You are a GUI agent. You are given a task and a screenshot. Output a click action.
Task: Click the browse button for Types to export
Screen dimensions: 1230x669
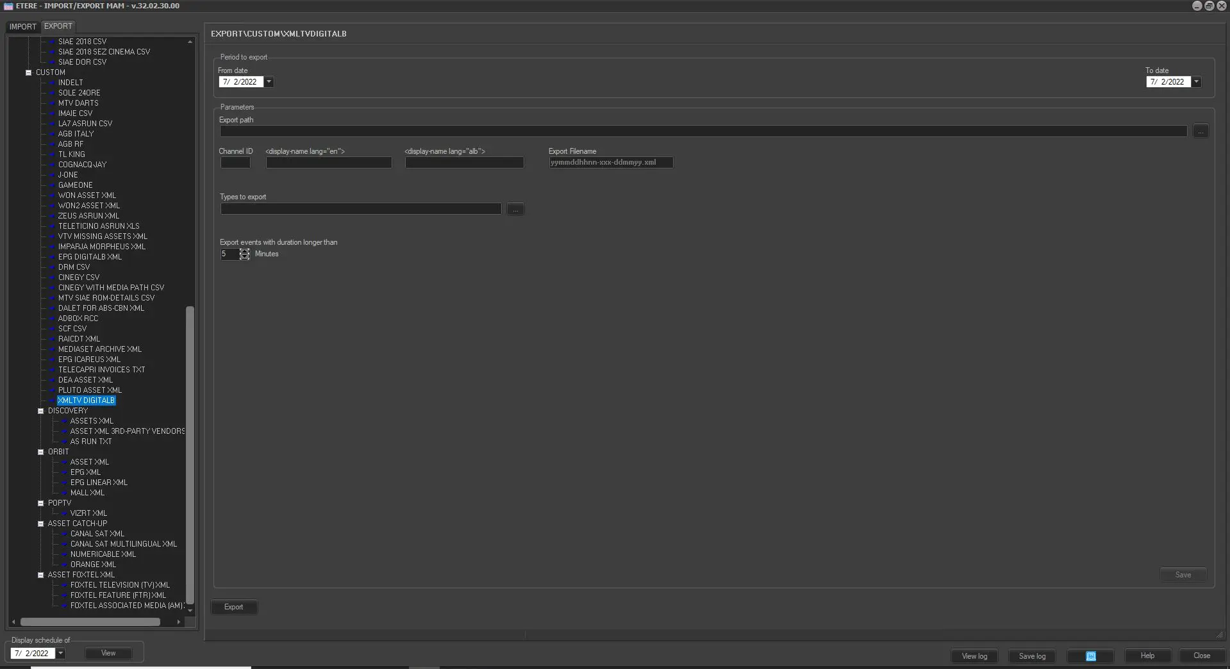515,210
